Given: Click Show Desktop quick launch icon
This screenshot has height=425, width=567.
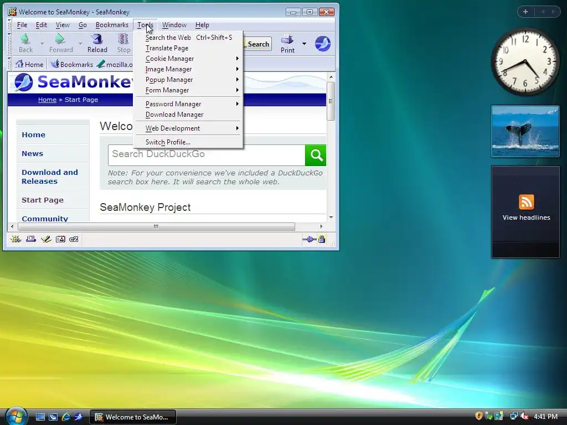Looking at the screenshot, I should pyautogui.click(x=40, y=417).
